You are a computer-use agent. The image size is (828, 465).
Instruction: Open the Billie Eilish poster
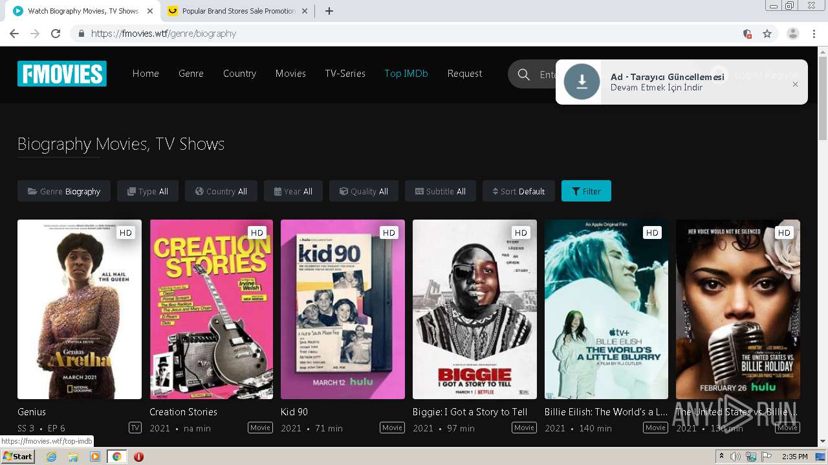pos(606,309)
